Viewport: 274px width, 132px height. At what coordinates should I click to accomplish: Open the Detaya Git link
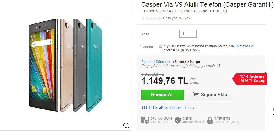pos(245,46)
